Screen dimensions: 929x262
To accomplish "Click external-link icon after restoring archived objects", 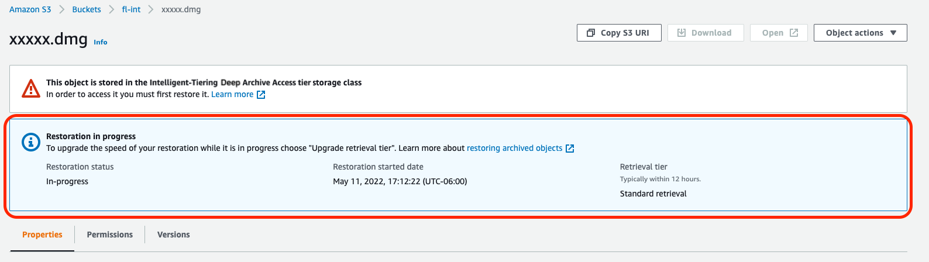I will pos(570,149).
